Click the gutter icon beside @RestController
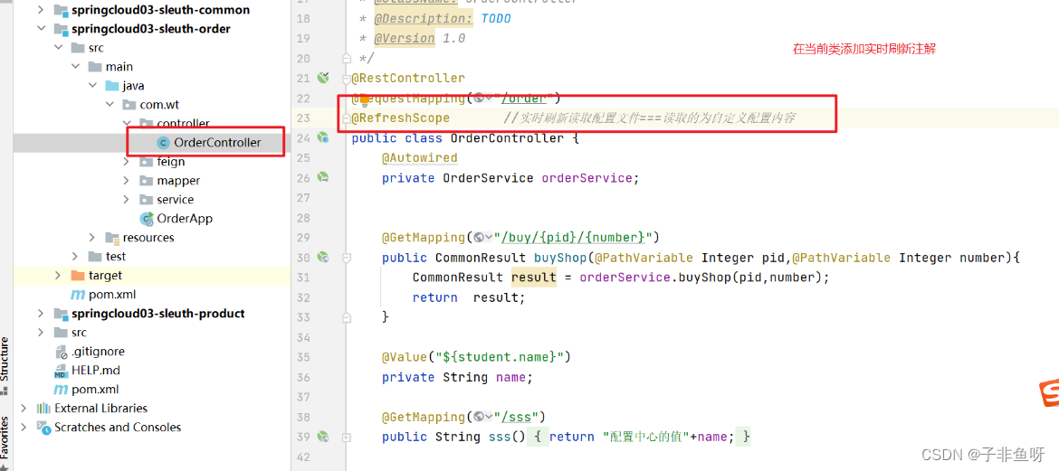 [x=323, y=78]
